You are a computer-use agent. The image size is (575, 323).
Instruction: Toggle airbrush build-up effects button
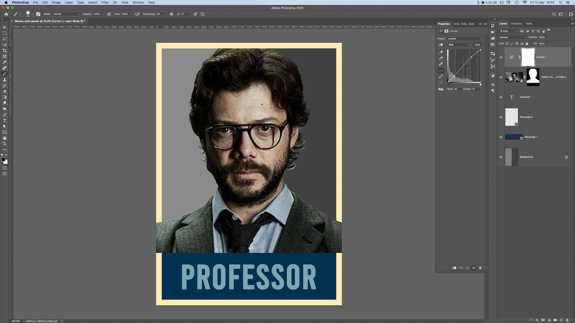137,14
